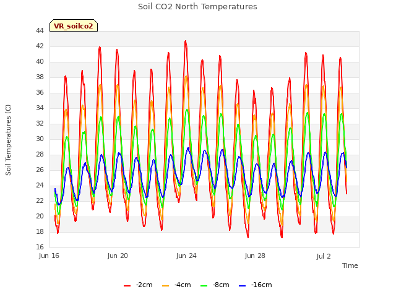
Task: Toggle the -8cm series legend label
Action: pos(221,285)
